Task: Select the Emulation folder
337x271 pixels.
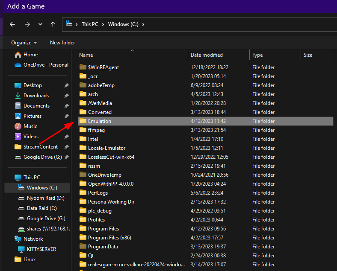Action: point(206,121)
